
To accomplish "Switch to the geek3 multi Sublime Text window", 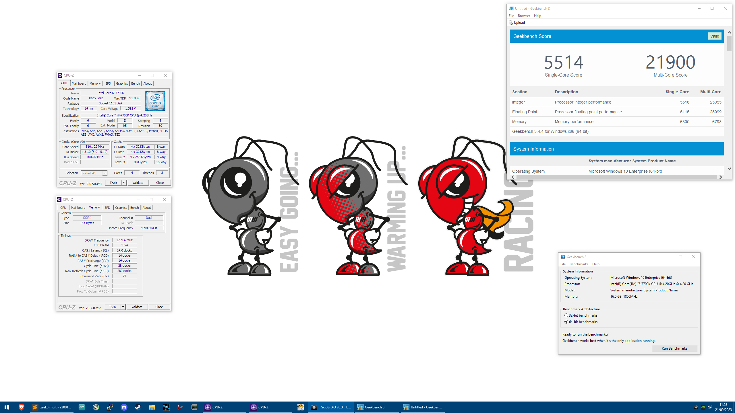I will pyautogui.click(x=52, y=407).
